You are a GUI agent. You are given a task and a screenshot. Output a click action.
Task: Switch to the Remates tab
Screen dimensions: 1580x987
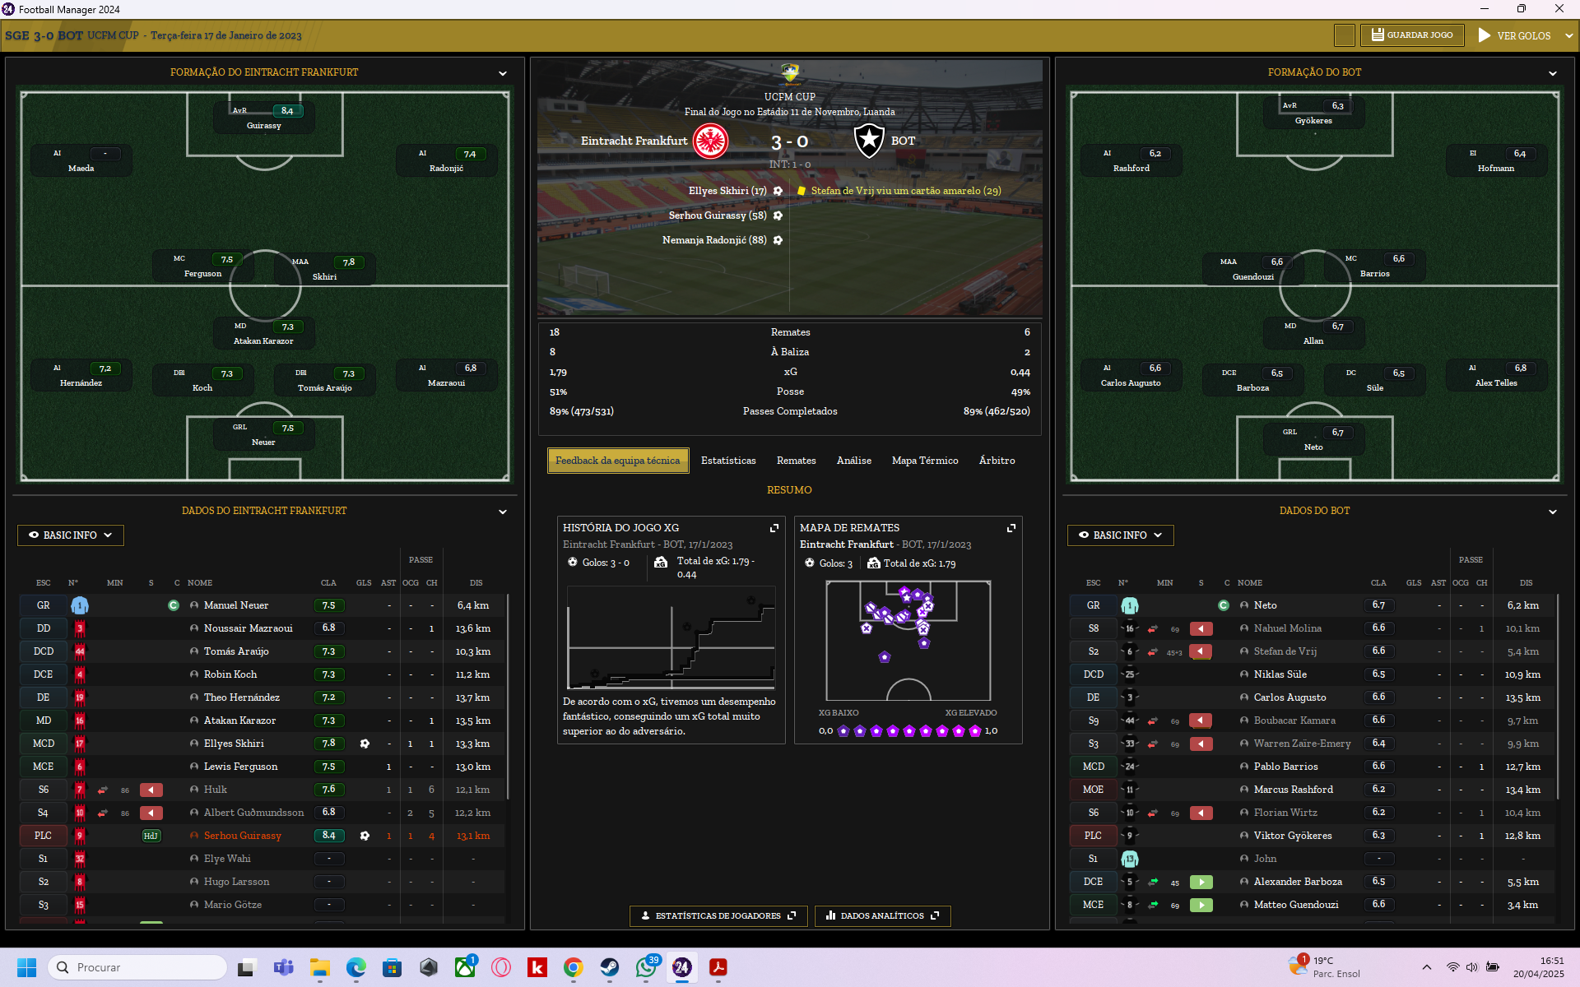click(796, 461)
